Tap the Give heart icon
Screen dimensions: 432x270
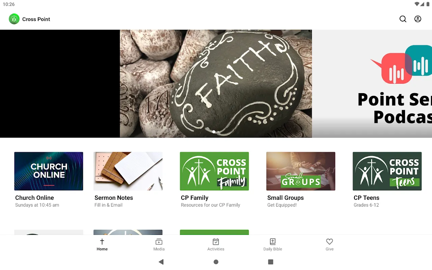330,242
